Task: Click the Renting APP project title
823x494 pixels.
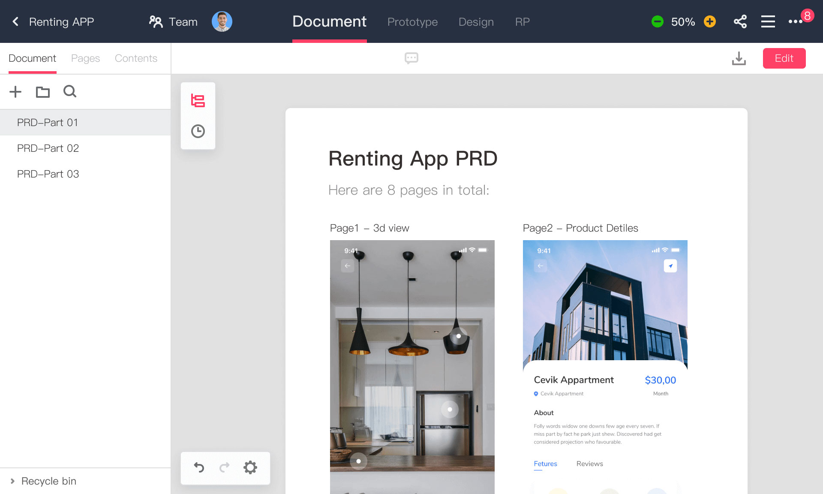Action: [61, 22]
